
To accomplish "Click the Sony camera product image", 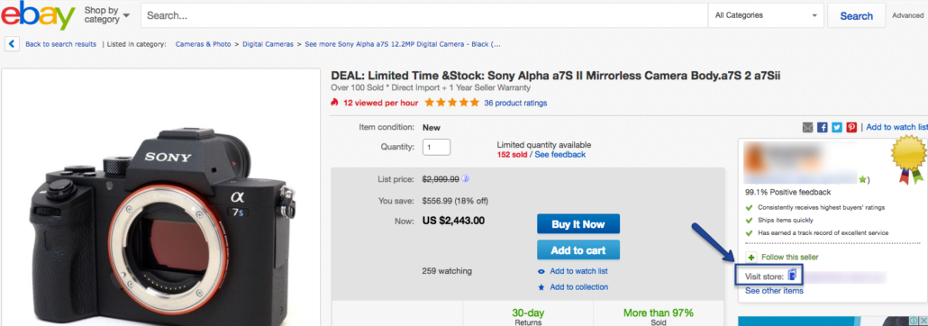I will coord(161,220).
